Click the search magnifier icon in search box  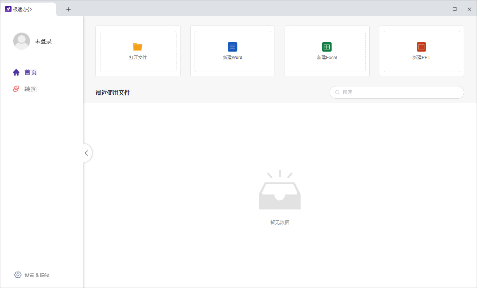click(337, 92)
